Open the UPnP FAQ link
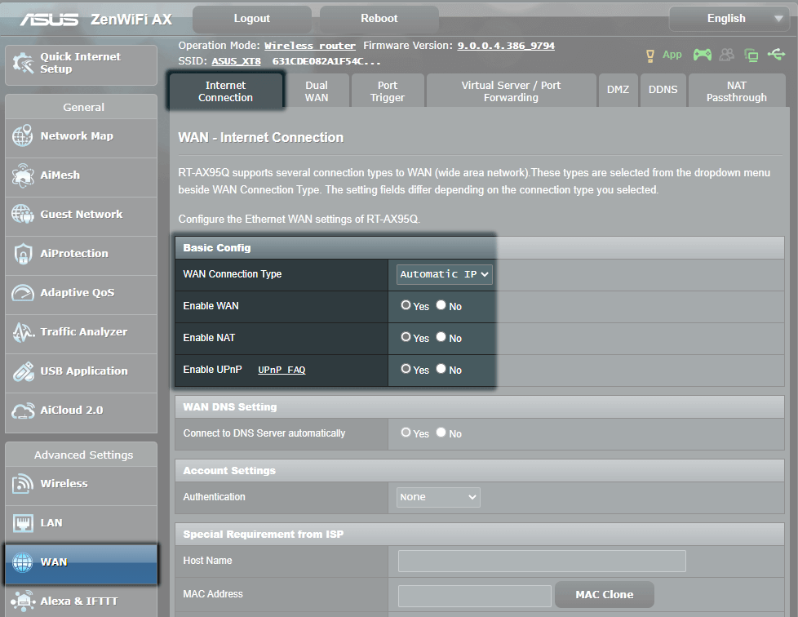Screen dimensions: 798x617 [282, 370]
